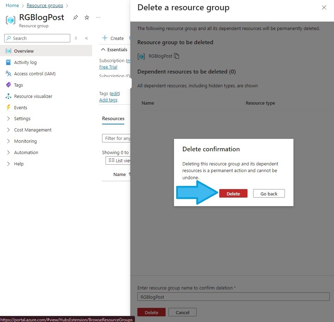The width and height of the screenshot is (334, 322).
Task: Collapse the Essentials section
Action: 114,49
